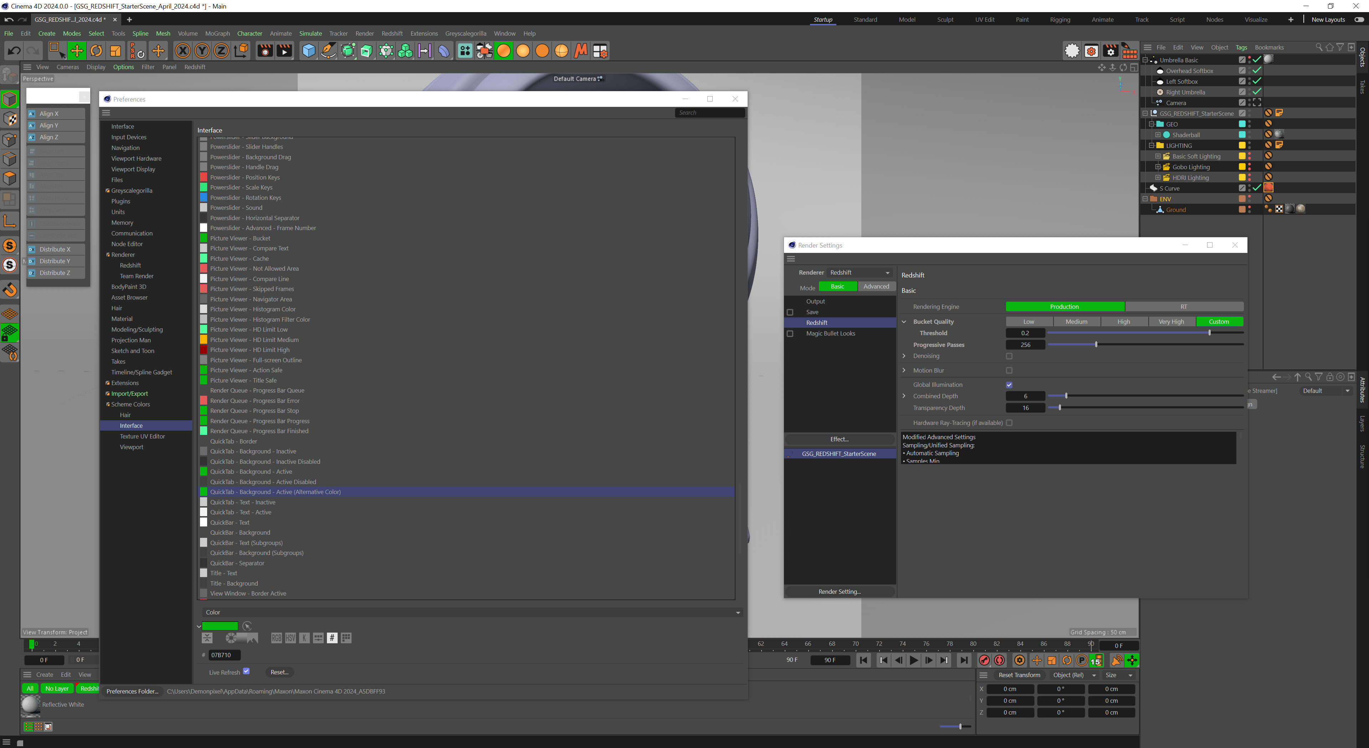The width and height of the screenshot is (1369, 748).
Task: Click Render to Picture Viewer icon
Action: pyautogui.click(x=284, y=51)
